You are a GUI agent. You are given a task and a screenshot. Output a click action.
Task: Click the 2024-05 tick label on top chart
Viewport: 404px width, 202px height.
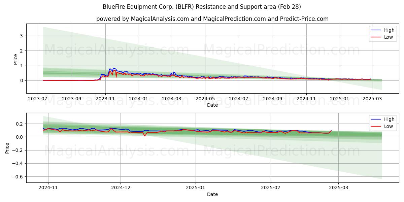tap(205, 99)
